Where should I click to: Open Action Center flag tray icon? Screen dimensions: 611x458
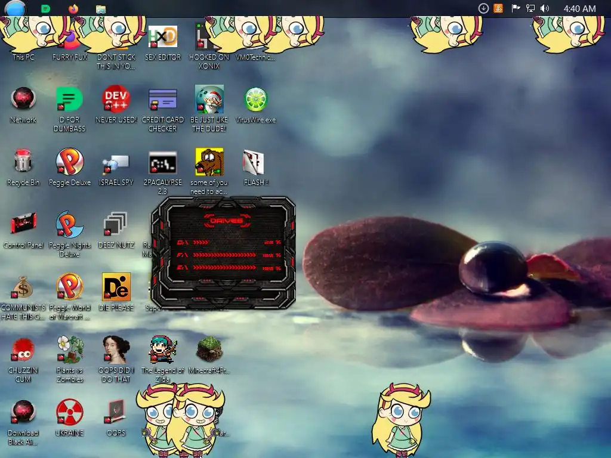tap(516, 8)
